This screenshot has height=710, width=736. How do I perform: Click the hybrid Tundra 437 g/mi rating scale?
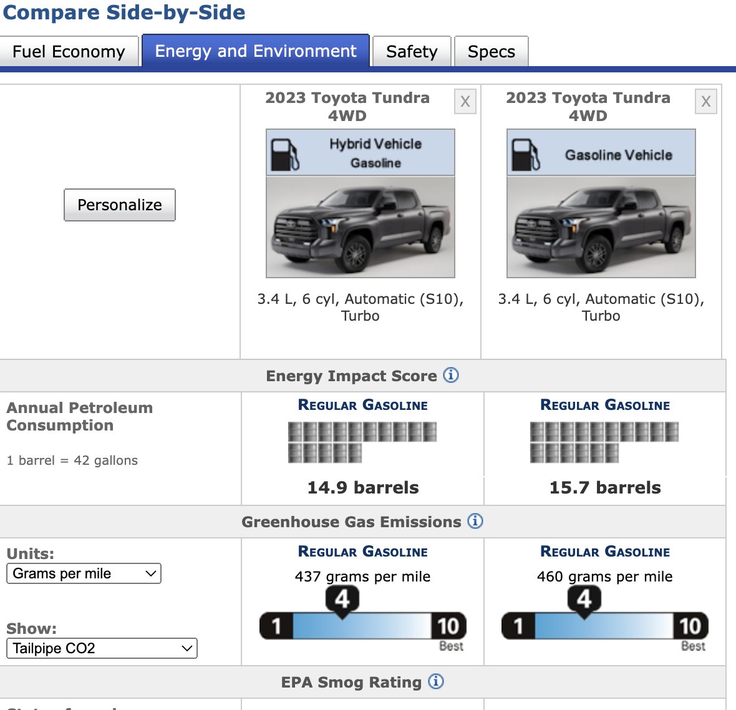click(x=363, y=617)
